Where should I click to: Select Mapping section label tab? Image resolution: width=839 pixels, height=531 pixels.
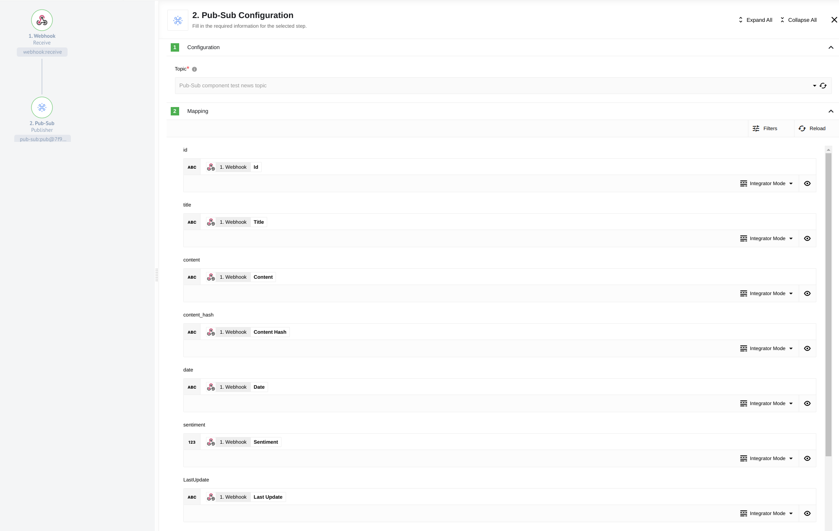pyautogui.click(x=198, y=111)
